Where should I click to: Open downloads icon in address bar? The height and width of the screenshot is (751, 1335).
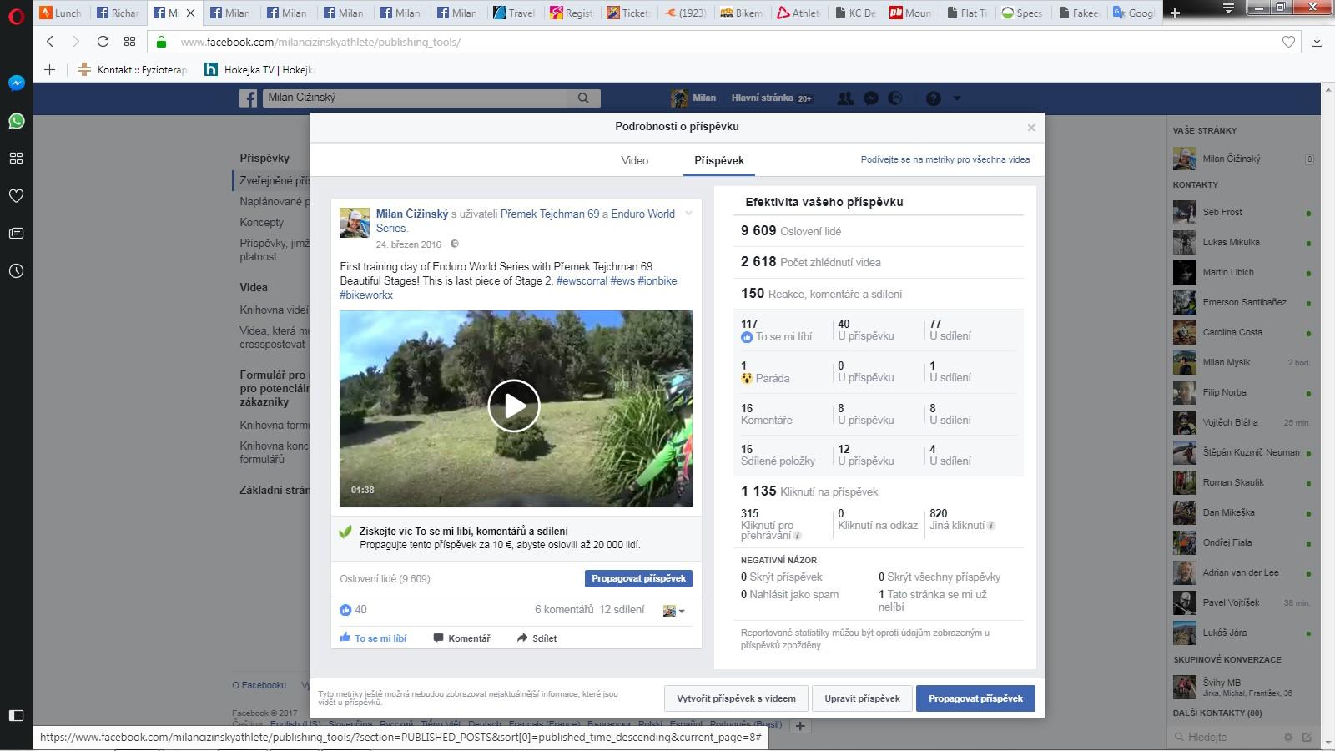tap(1317, 41)
